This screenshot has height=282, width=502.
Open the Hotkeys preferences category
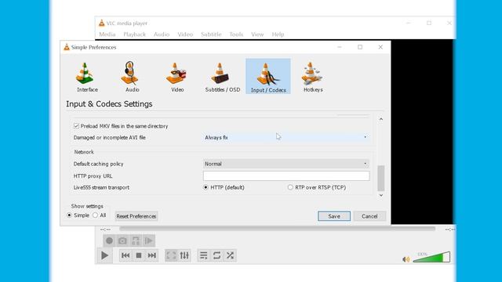pos(313,77)
